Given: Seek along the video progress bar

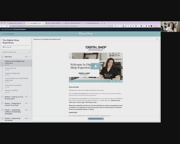Looking at the screenshot, I should (x=93, y=81).
